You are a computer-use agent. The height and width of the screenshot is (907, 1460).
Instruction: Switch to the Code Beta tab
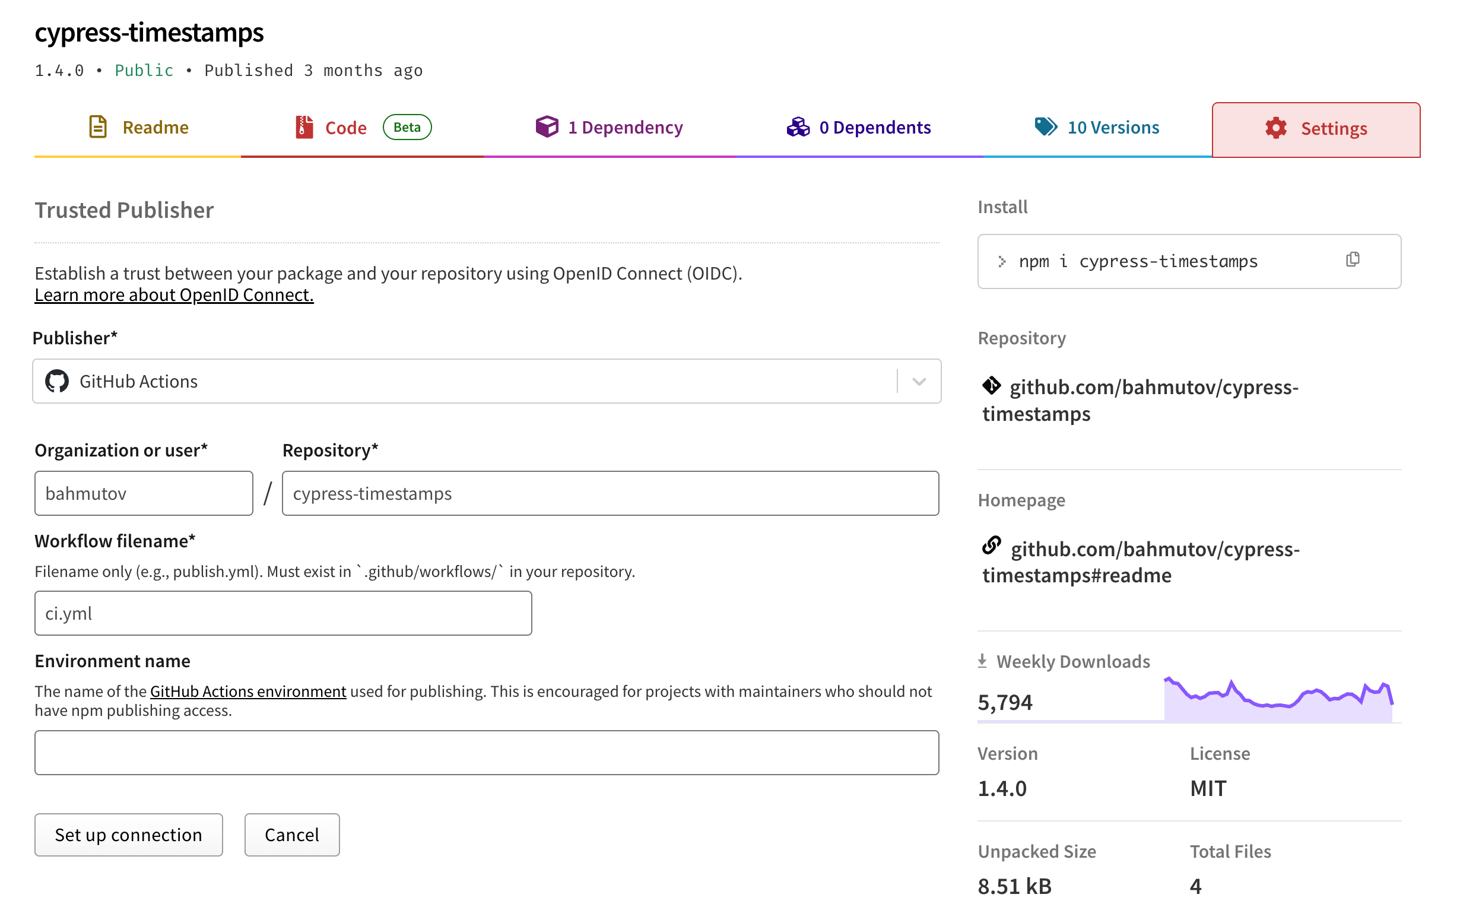click(x=345, y=126)
